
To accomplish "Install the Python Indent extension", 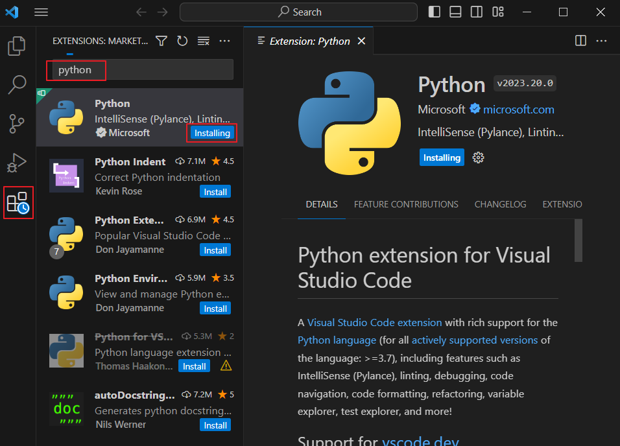I will pos(215,192).
